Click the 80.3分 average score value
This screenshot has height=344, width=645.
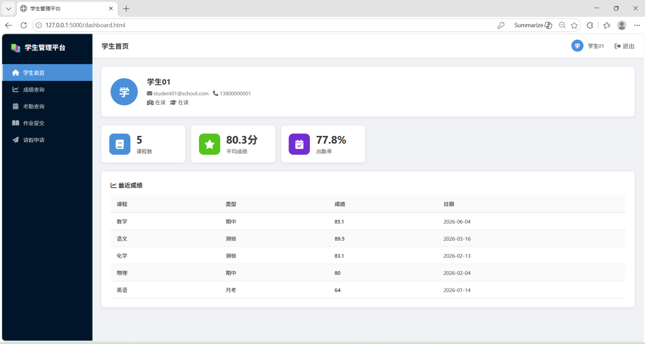coord(242,140)
